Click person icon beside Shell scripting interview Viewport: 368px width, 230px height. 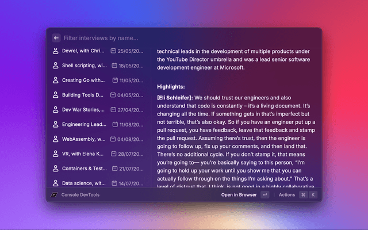pos(56,66)
